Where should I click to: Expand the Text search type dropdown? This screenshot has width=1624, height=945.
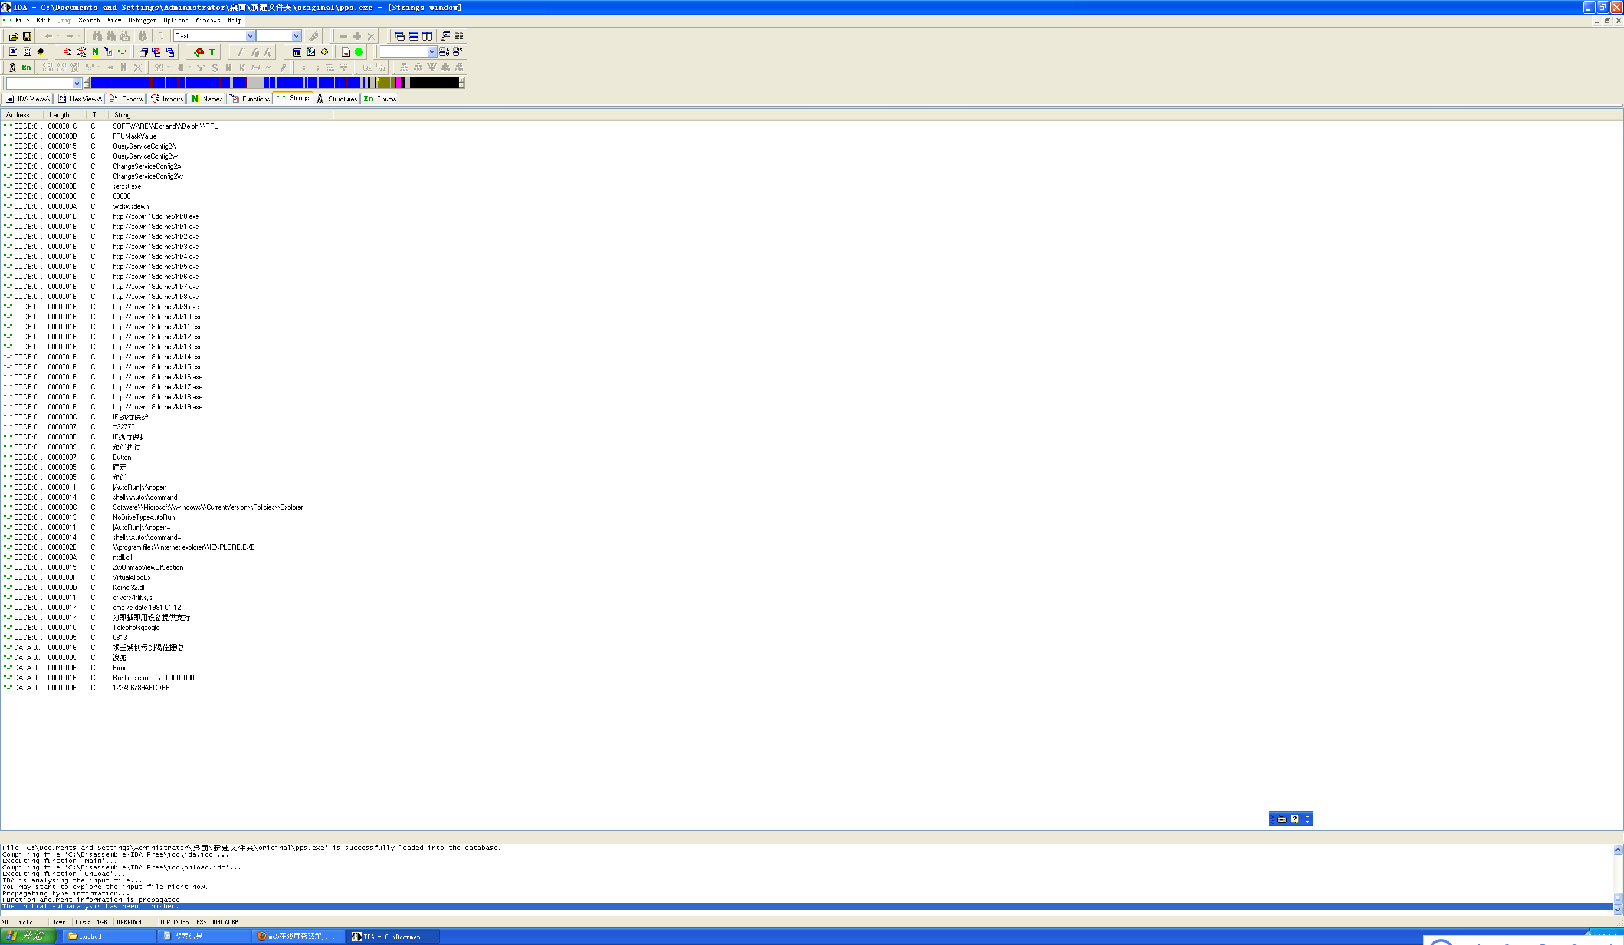250,36
